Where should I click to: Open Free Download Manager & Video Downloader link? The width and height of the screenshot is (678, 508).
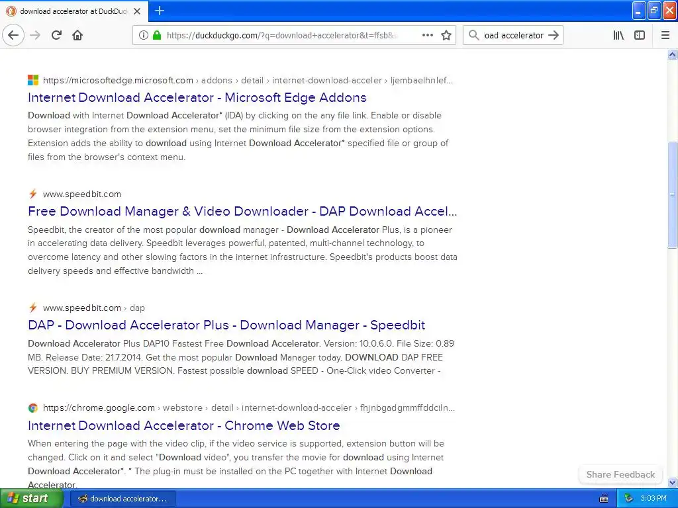tap(242, 211)
